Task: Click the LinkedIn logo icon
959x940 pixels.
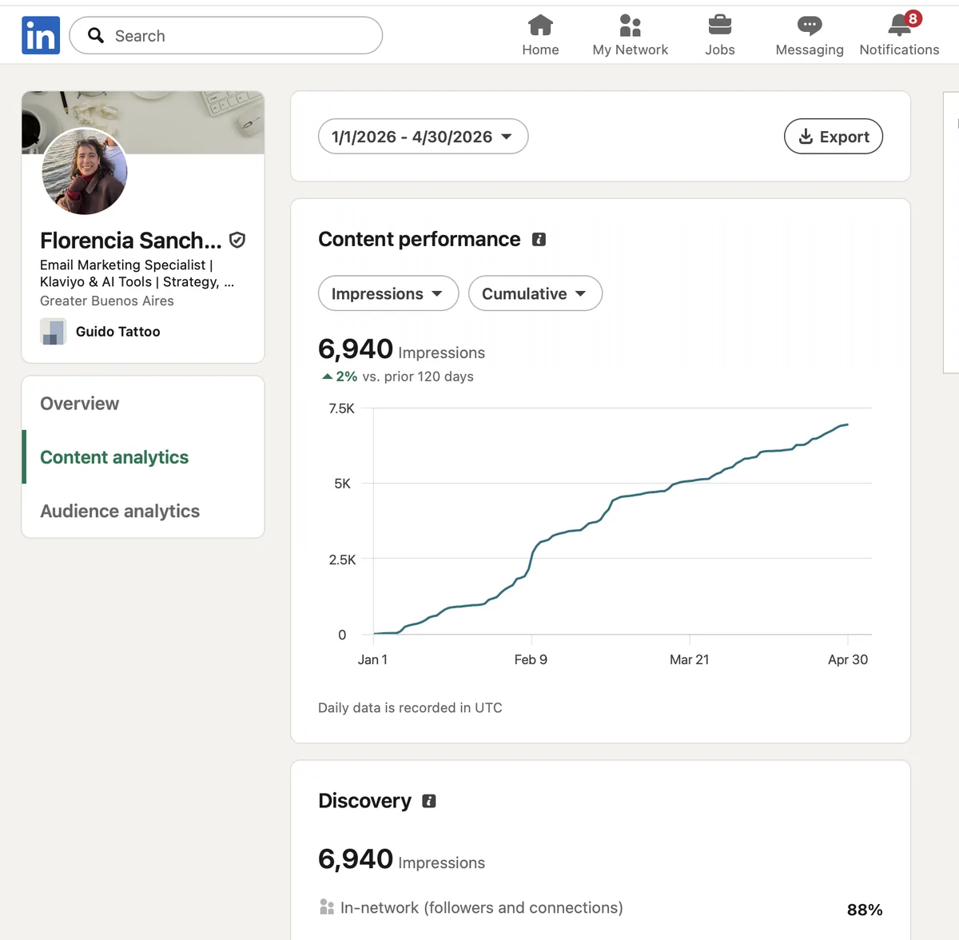Action: click(x=41, y=35)
